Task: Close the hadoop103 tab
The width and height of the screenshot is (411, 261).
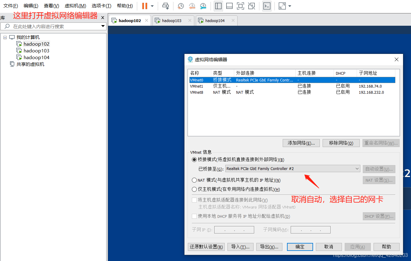Action: (x=190, y=21)
